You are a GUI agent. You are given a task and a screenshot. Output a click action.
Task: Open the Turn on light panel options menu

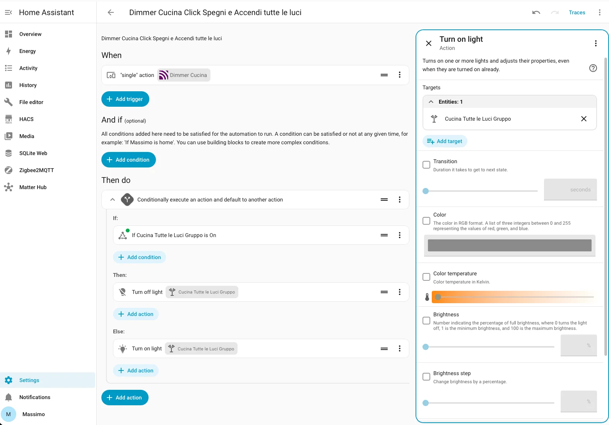[596, 43]
